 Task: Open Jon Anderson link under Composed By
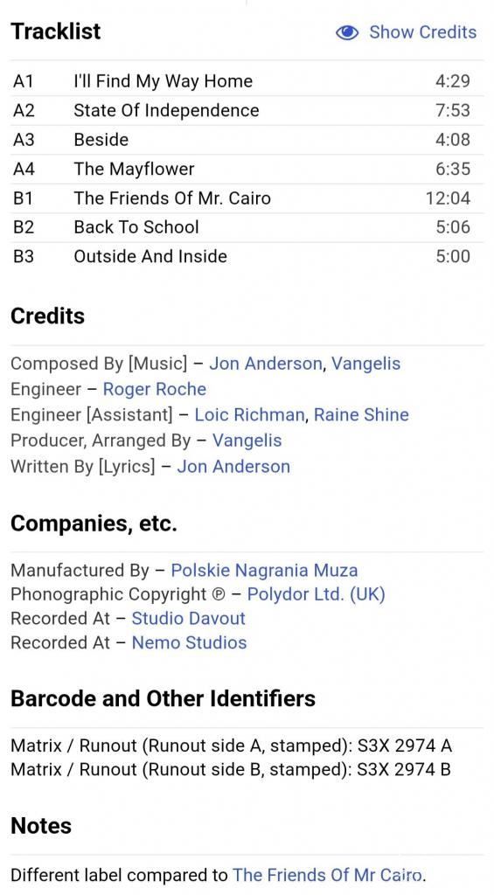point(265,364)
